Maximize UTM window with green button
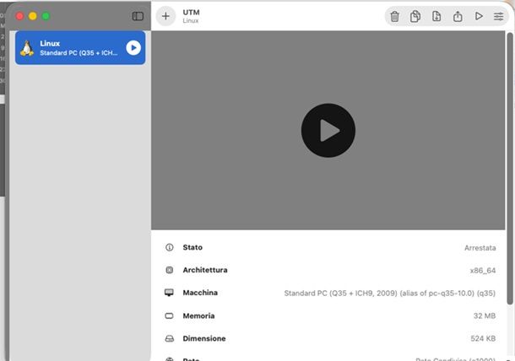 pyautogui.click(x=46, y=16)
